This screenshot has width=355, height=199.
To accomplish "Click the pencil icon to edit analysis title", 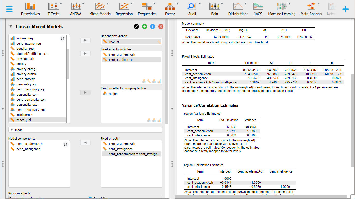I will [136, 26].
